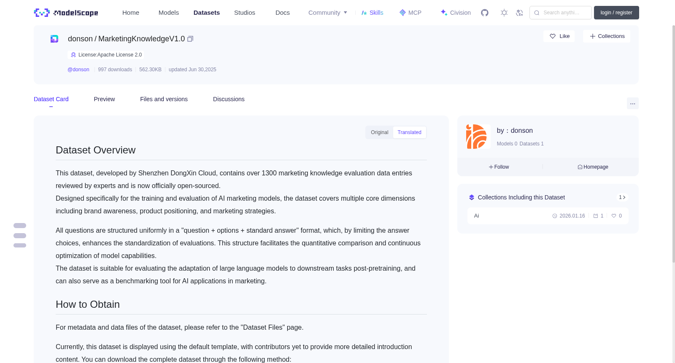Click the Dataset Overview heading
The image size is (675, 363).
pyautogui.click(x=96, y=150)
